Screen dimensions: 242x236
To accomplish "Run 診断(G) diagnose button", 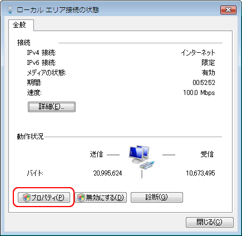I will point(157,198).
